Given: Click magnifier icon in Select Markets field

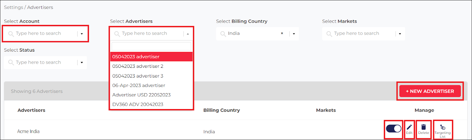Looking at the screenshot, I should click(329, 34).
